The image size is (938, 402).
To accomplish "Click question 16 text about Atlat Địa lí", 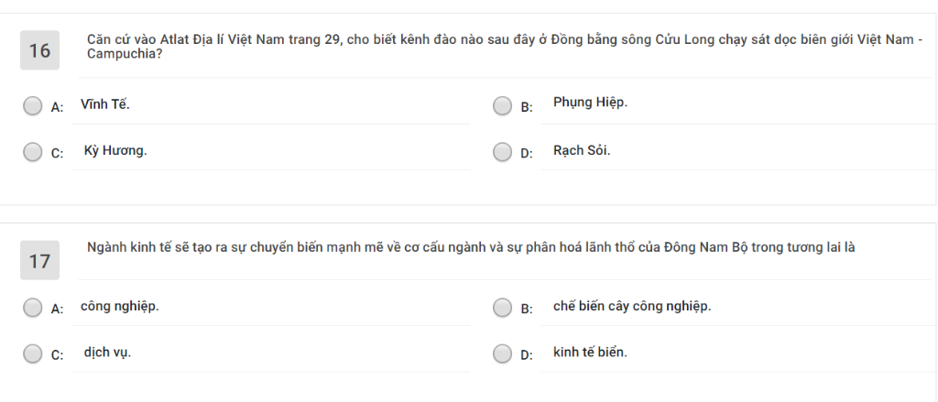I will (x=505, y=47).
